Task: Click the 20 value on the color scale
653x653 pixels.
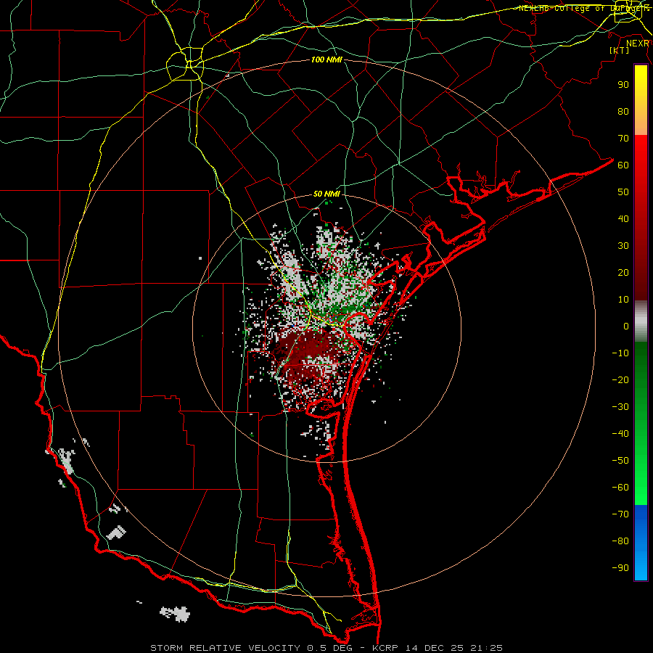Action: click(x=623, y=273)
